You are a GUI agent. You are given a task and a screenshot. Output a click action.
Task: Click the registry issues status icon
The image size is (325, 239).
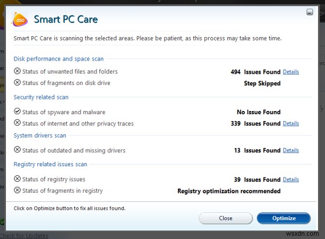click(17, 179)
